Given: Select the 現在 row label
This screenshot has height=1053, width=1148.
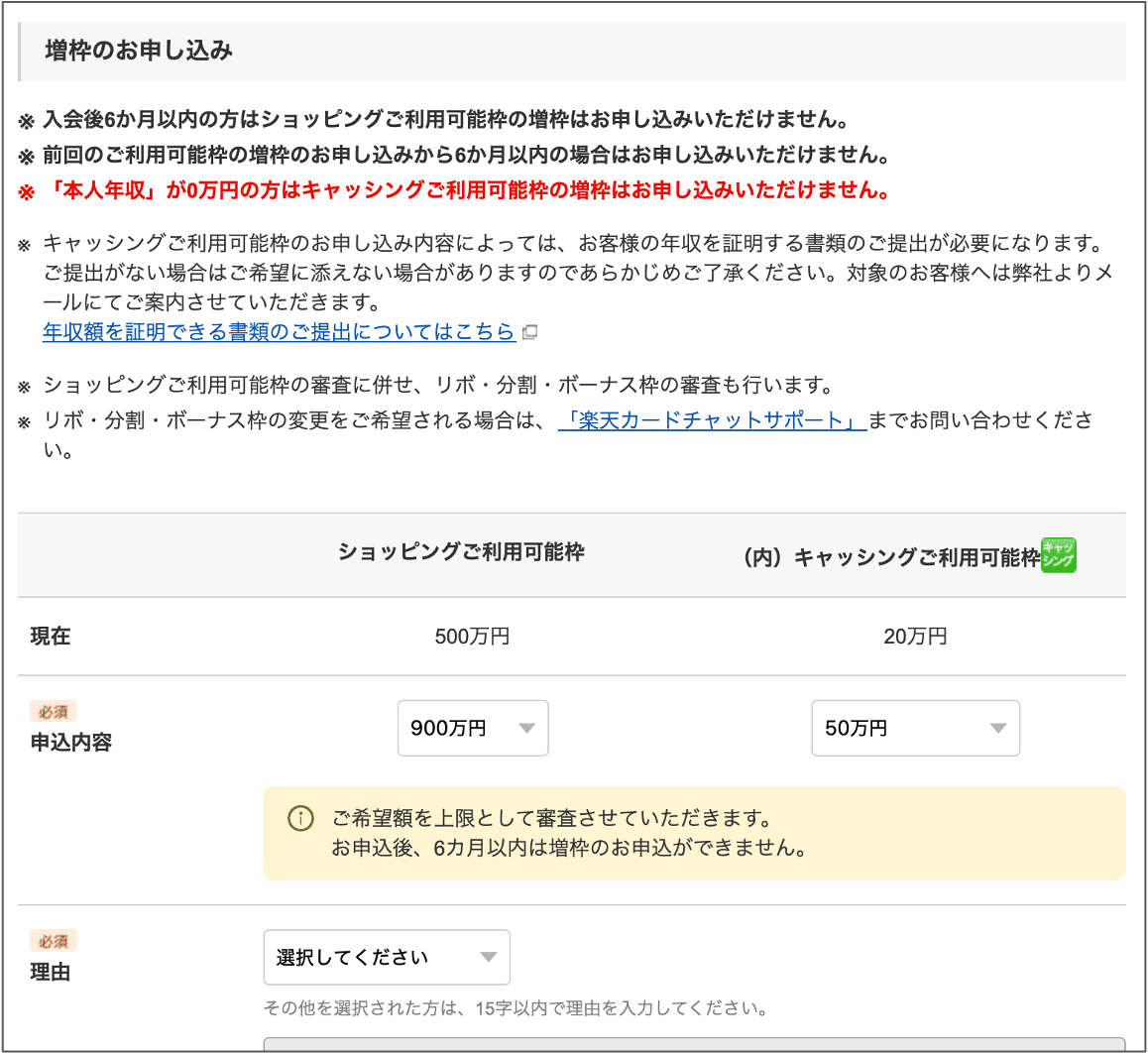Looking at the screenshot, I should pos(50,636).
